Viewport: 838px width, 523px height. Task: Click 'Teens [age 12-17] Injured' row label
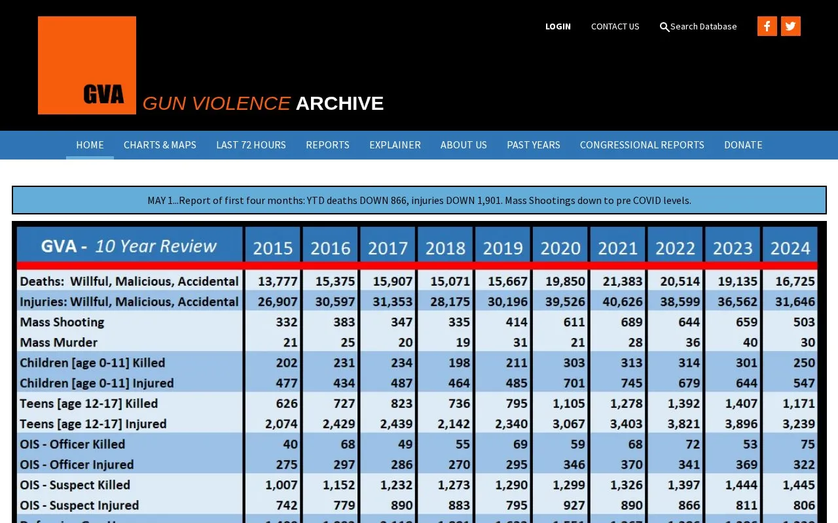pyautogui.click(x=93, y=424)
